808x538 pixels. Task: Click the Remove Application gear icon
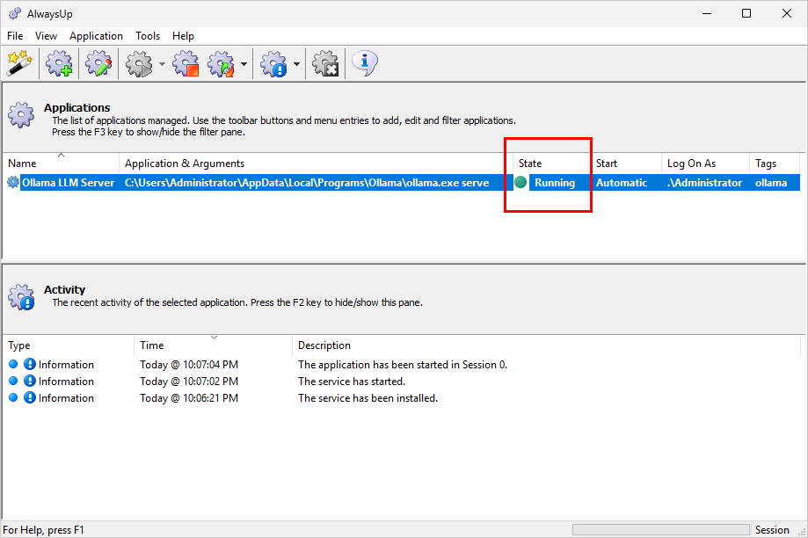tap(326, 63)
